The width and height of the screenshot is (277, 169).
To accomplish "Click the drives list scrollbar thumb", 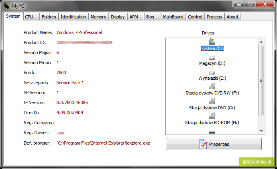I will point(261,80).
